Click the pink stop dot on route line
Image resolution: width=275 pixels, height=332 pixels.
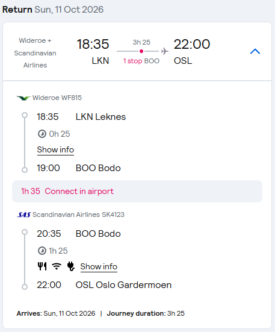(x=141, y=51)
